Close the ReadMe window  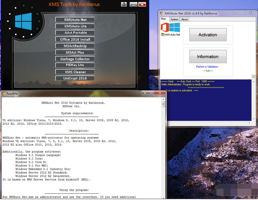pos(160,94)
